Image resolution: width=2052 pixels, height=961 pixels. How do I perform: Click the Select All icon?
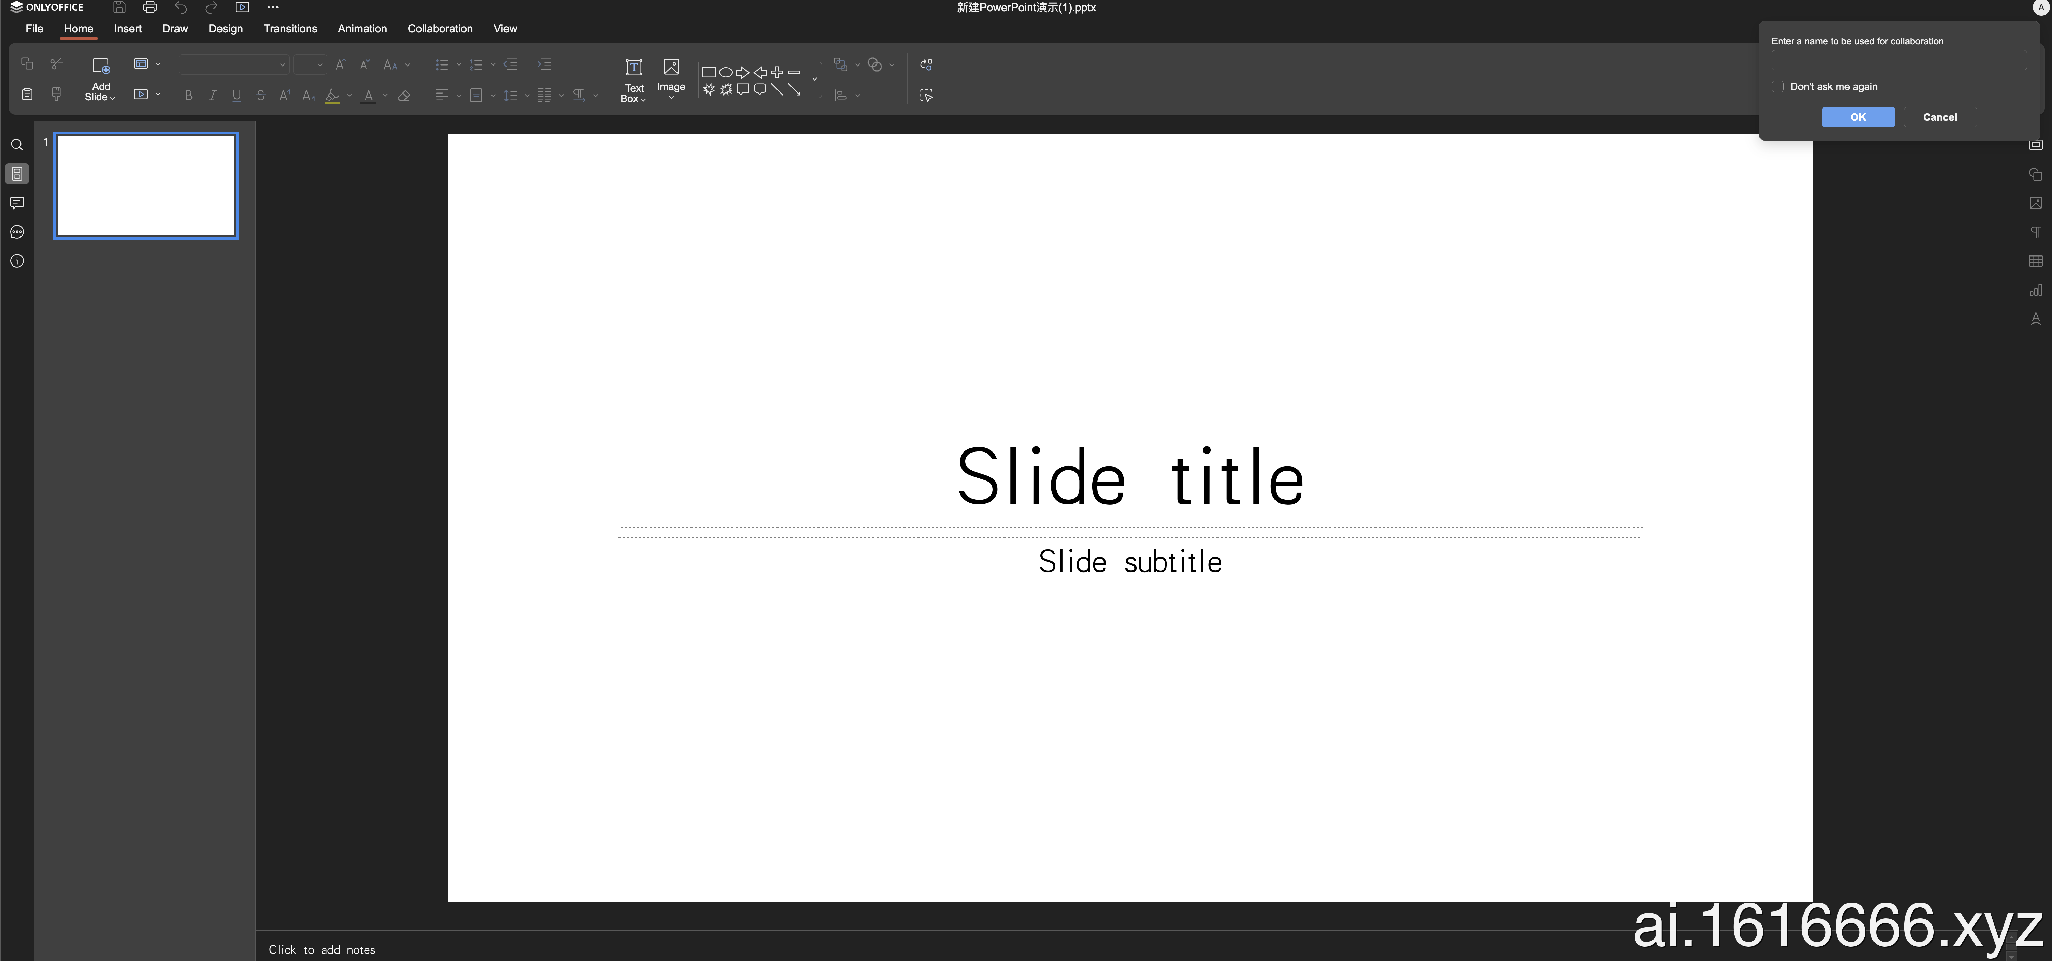(926, 96)
